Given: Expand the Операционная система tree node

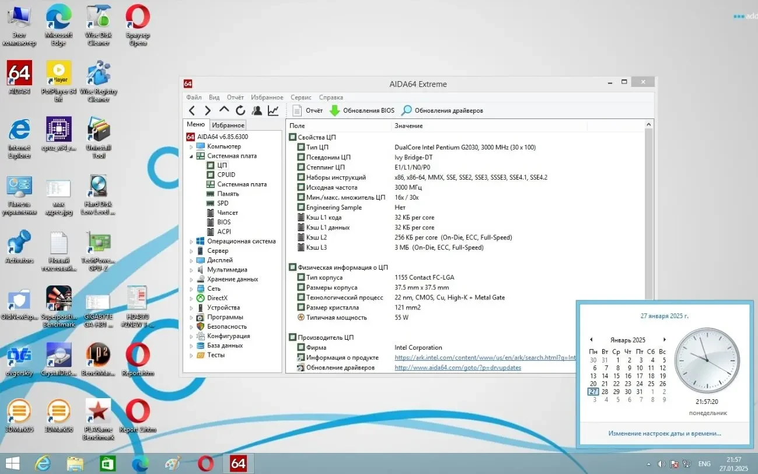Looking at the screenshot, I should click(191, 241).
